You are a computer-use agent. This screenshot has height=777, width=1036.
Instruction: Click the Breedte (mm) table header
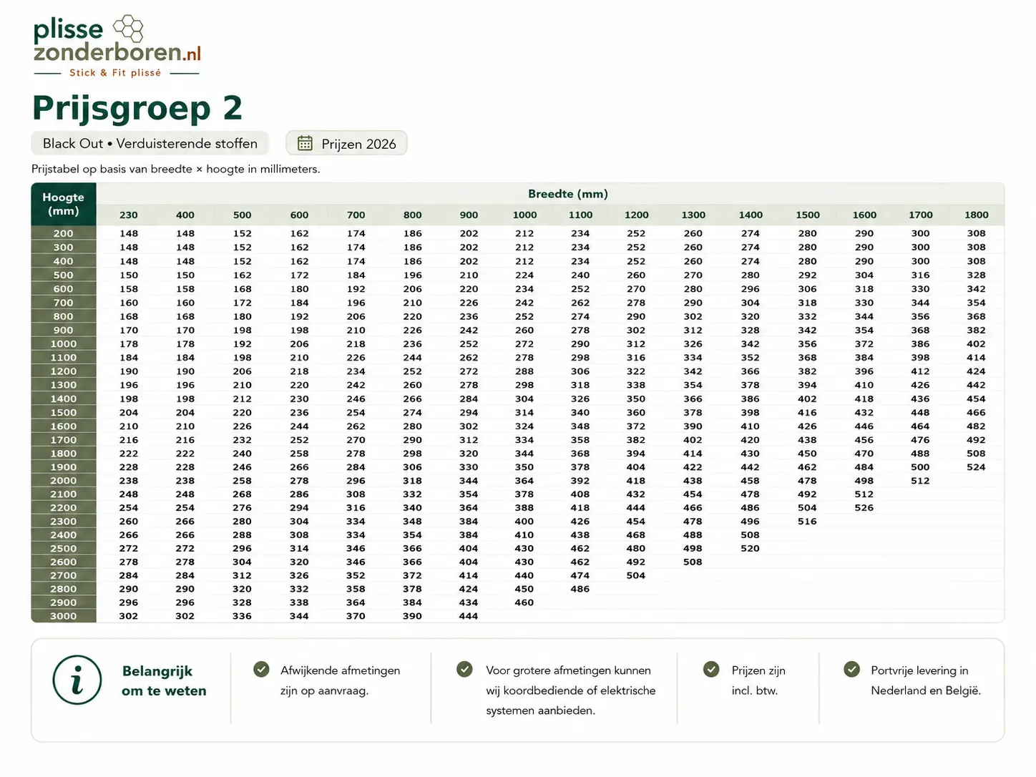pos(568,194)
